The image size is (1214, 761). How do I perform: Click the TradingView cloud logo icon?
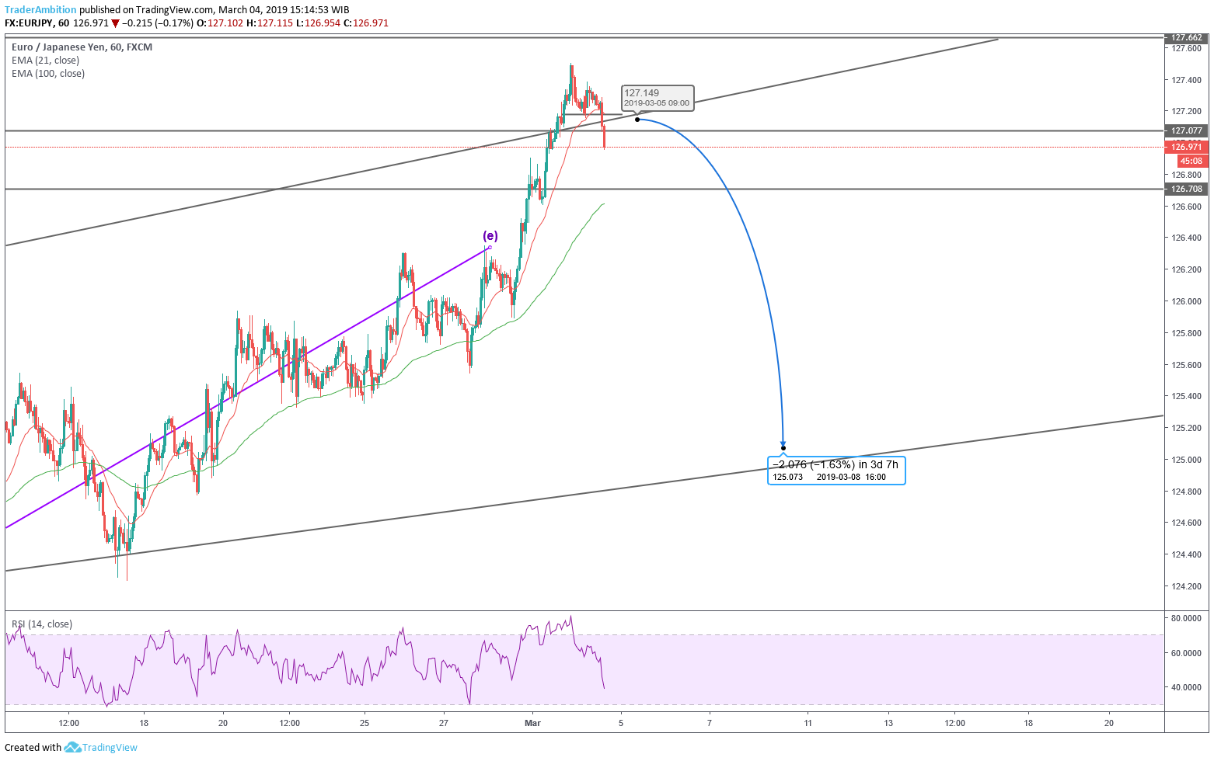pos(72,747)
